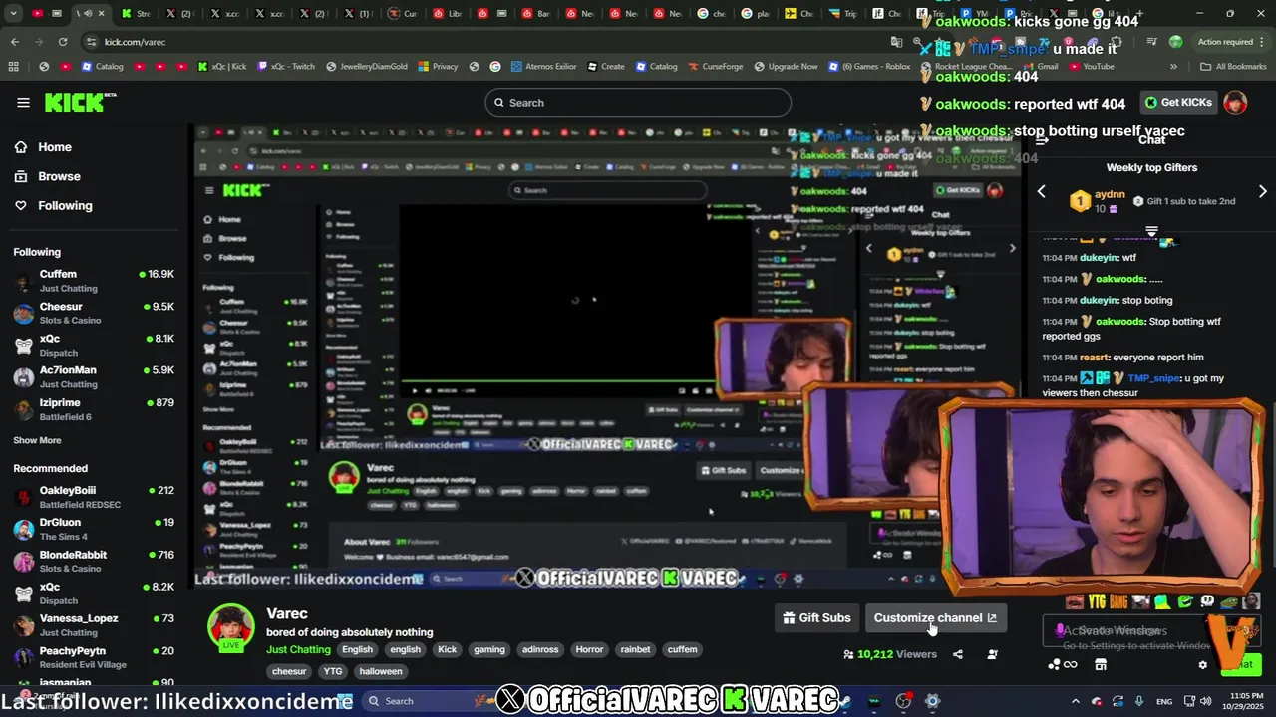Open the Kick sidebar hamburger menu

pos(23,103)
